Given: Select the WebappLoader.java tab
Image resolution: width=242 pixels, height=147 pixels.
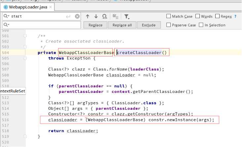Looking at the screenshot, I should click(x=28, y=7).
